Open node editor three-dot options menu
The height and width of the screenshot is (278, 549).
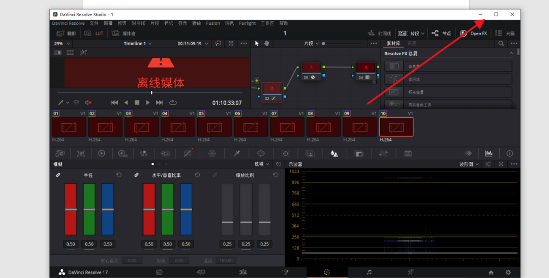coord(374,44)
